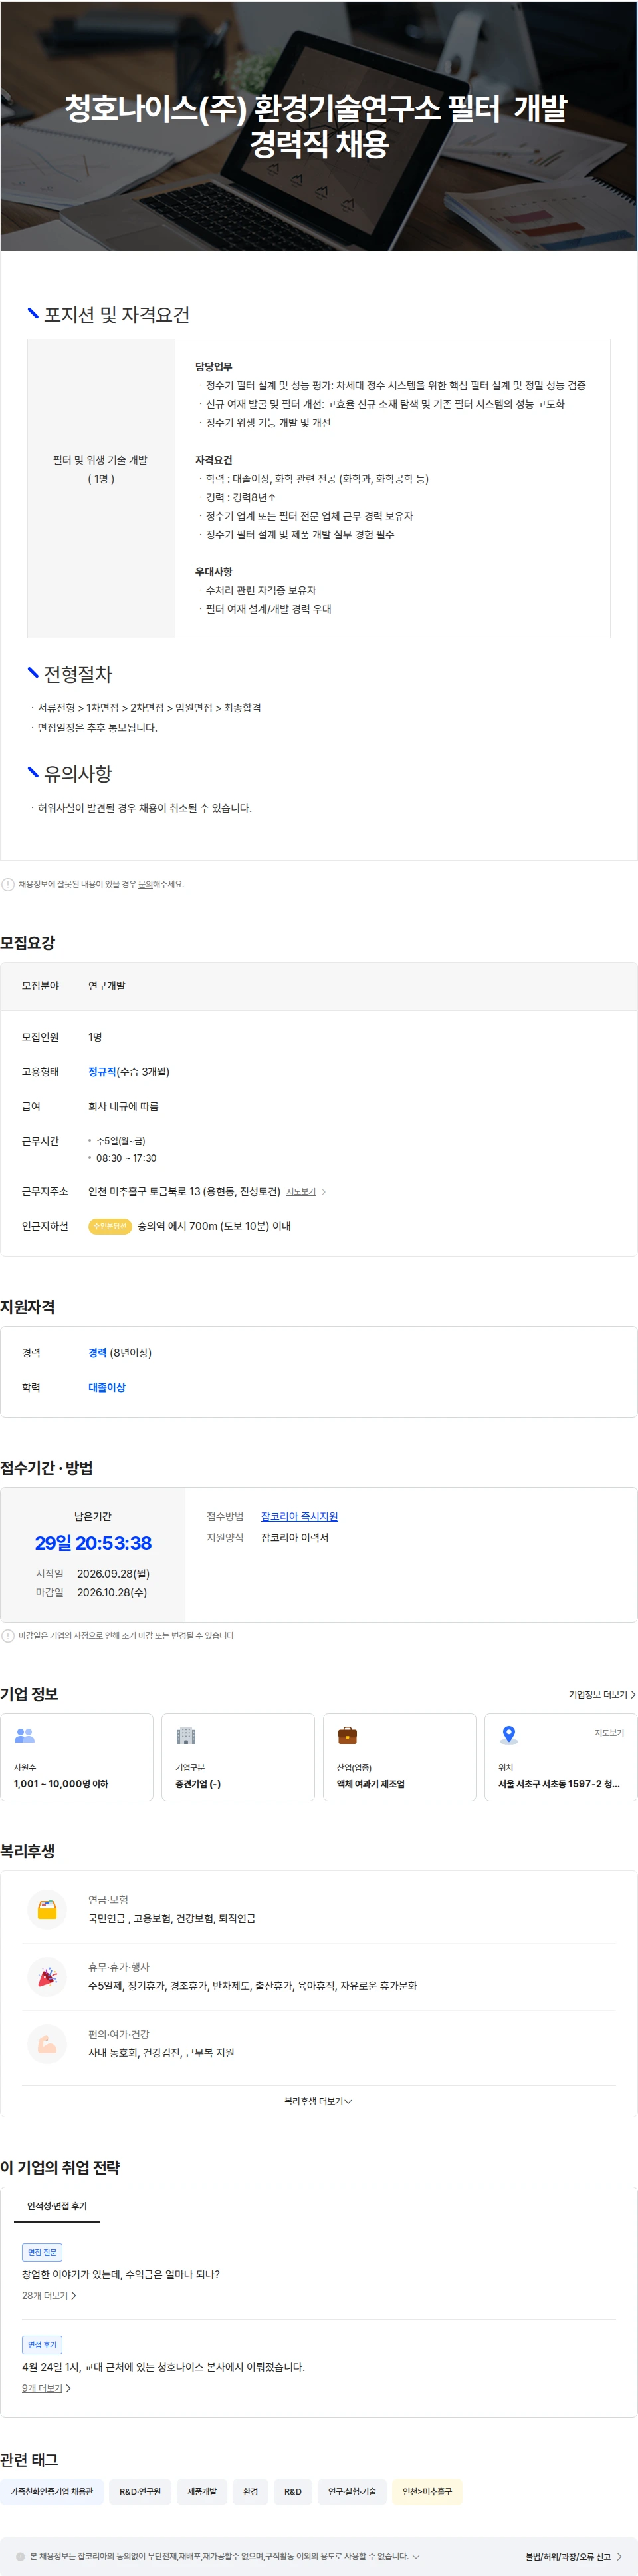Viewport: 638px width, 2576px height.
Task: Click the 수인분당선 subway line badge
Action: pos(110,1226)
